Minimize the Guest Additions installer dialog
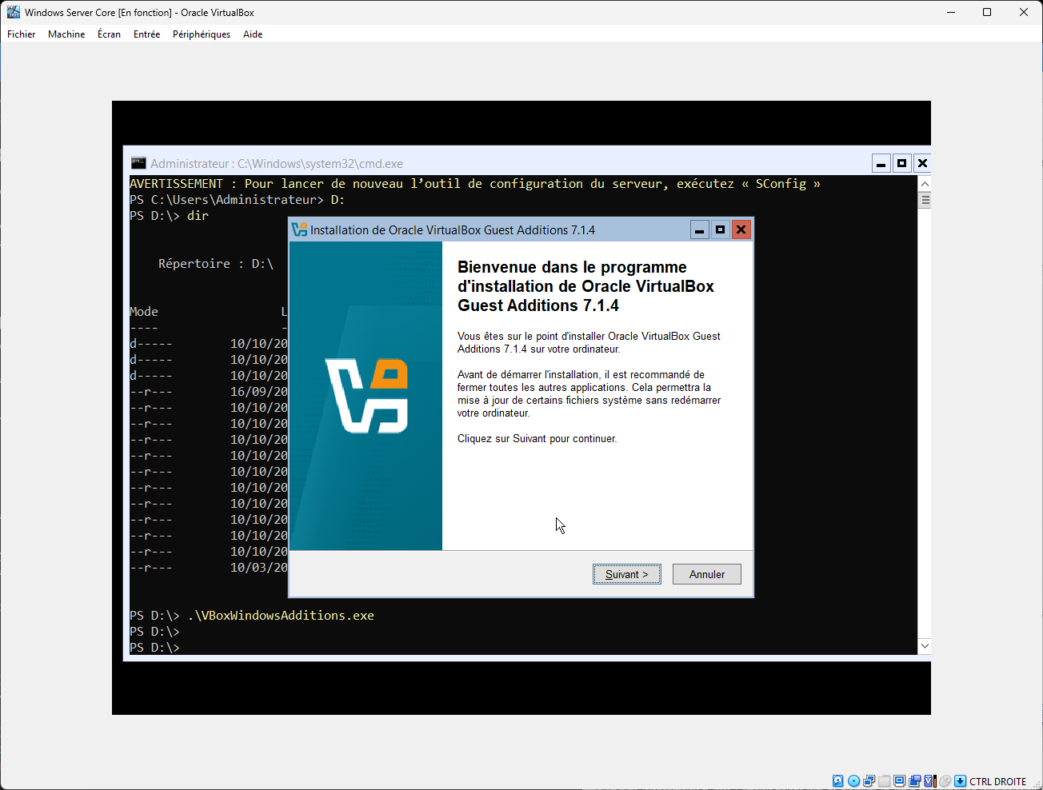The width and height of the screenshot is (1043, 790). [x=700, y=230]
